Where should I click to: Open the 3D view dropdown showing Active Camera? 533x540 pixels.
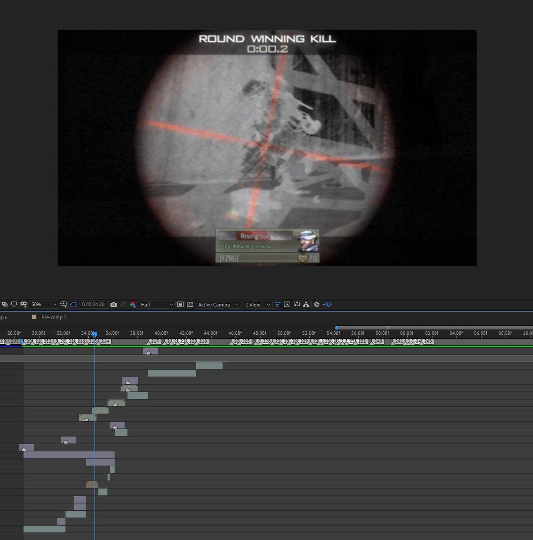[218, 305]
